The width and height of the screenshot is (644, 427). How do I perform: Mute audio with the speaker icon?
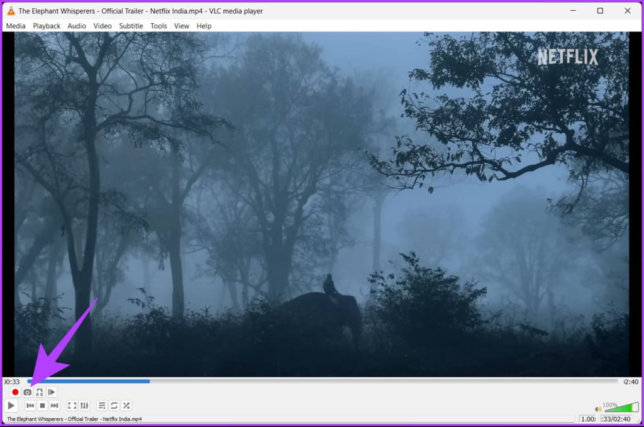coord(598,409)
